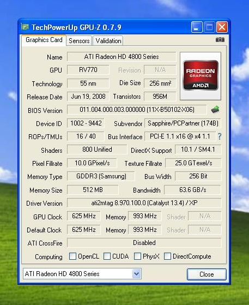Click the GPU Clock row Shader N/A field
Screen dimensions: 249x305
point(205,216)
